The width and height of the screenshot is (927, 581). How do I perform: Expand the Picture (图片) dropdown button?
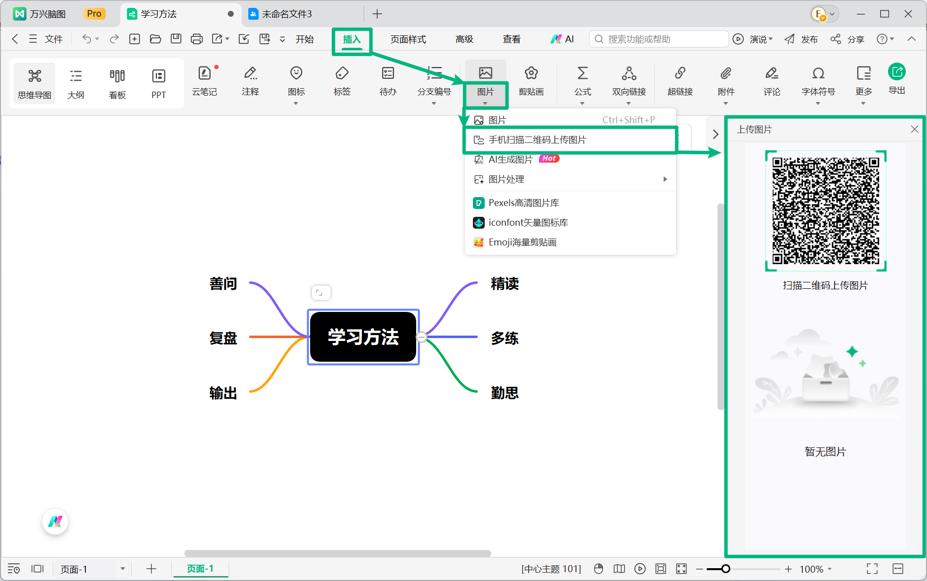pos(485,103)
